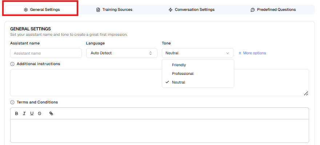Image resolution: width=320 pixels, height=145 pixels.
Task: Insert a link in Terms editor
Action: point(51,114)
